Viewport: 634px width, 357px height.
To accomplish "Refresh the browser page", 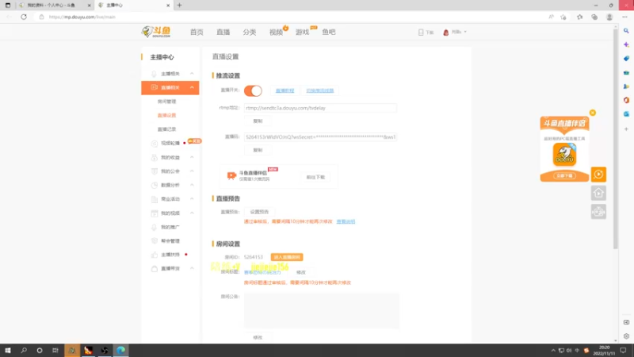I will (24, 17).
